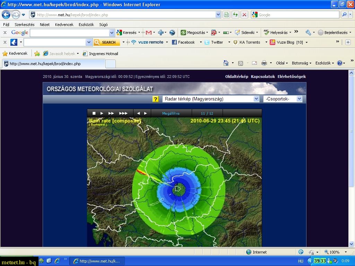Screen dimensions: 355x266
Task: Expand the -Csoportok- dropdown
Action: [x=299, y=99]
